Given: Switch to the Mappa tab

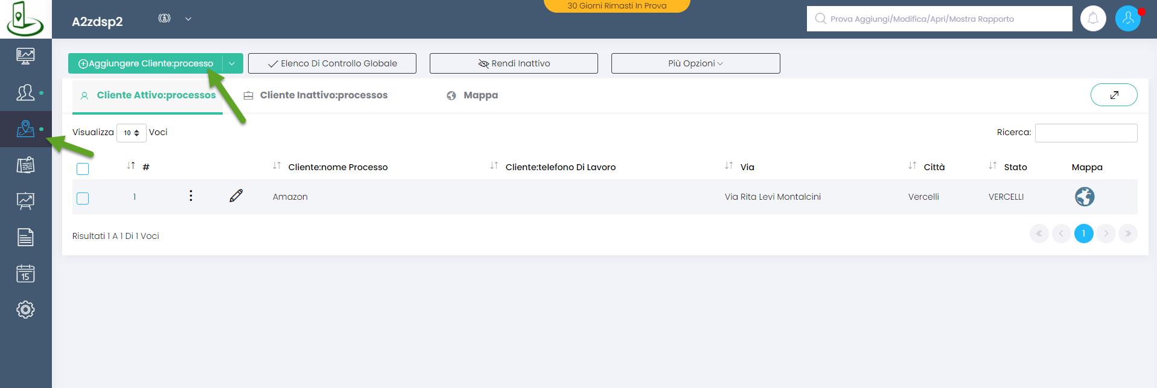Looking at the screenshot, I should (x=480, y=95).
